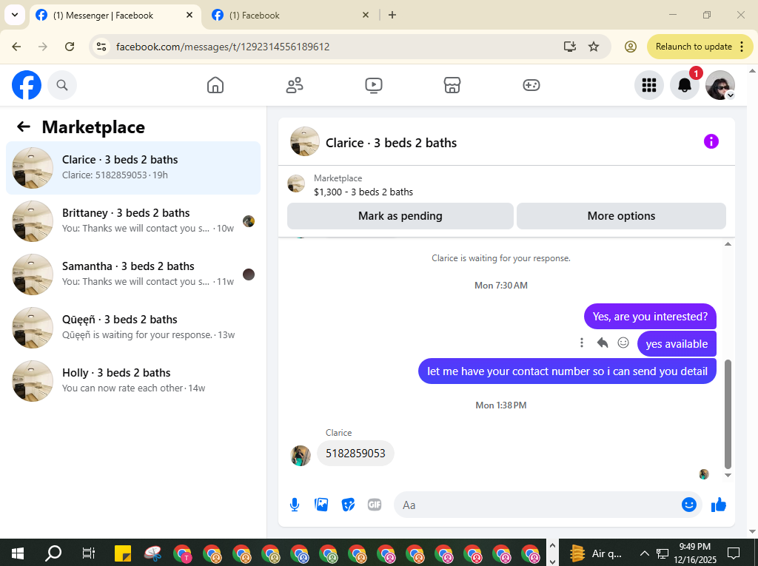
Task: Click the '5182859053' message bubble
Action: 355,454
